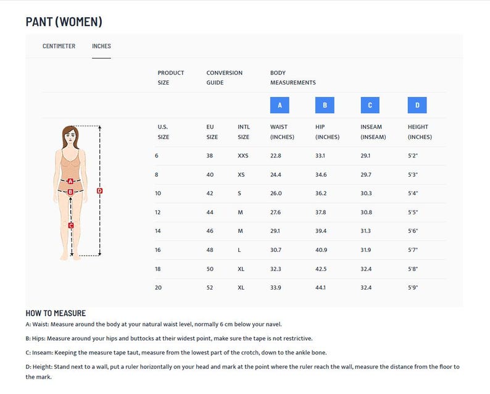Screen dimensions: 490x394
Task: Click the XXS international size cell
Action: pos(243,156)
